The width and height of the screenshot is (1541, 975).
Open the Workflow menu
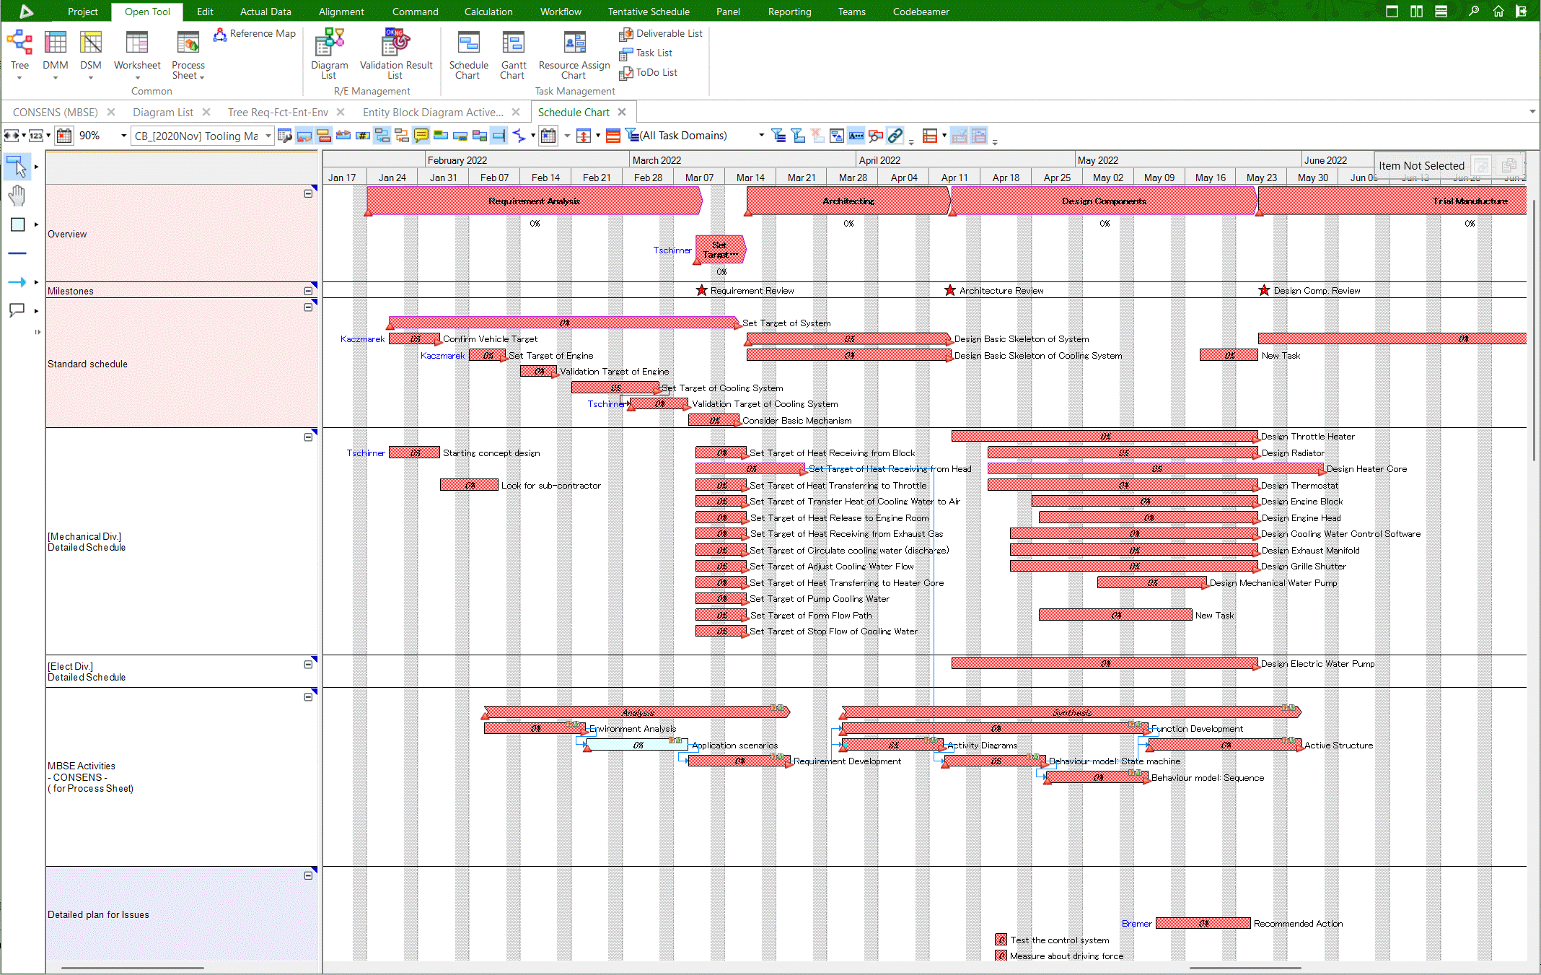[561, 12]
